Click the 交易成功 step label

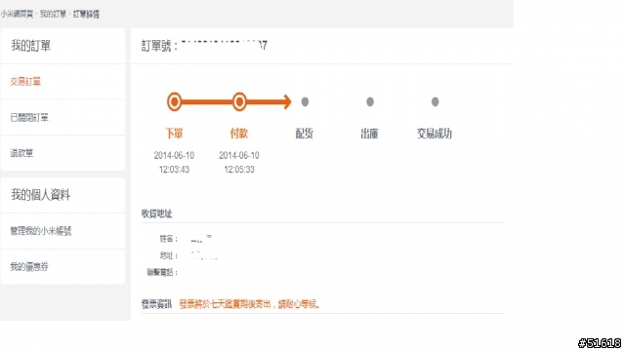click(435, 134)
